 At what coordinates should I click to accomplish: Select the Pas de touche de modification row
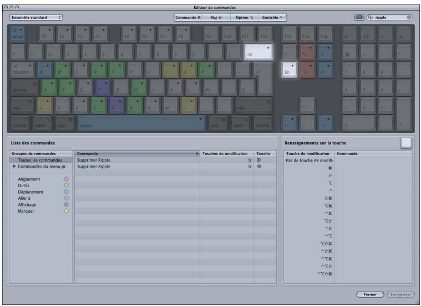click(x=348, y=160)
